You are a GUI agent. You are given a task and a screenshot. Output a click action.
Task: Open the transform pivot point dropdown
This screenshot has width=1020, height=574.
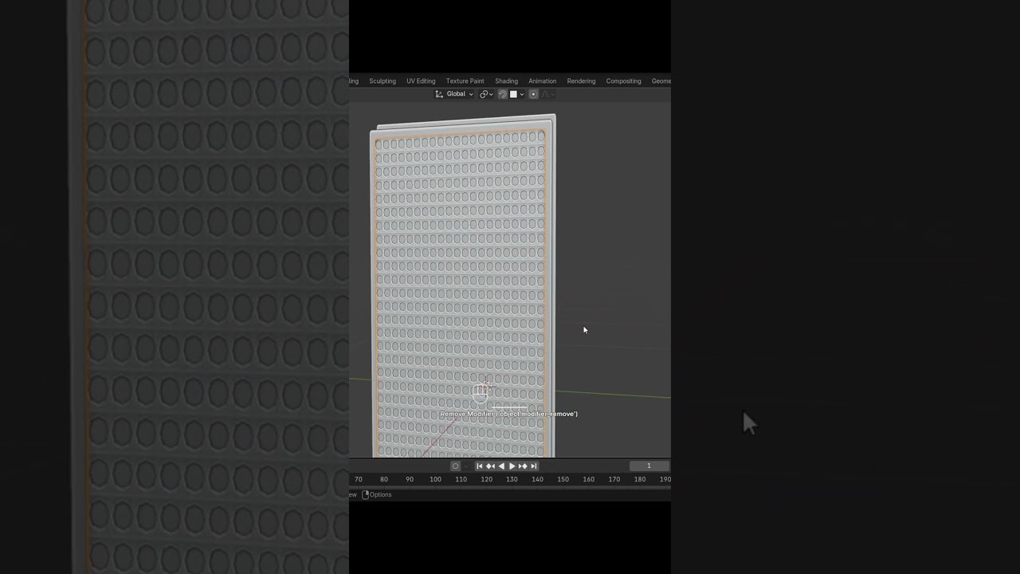[x=486, y=94]
